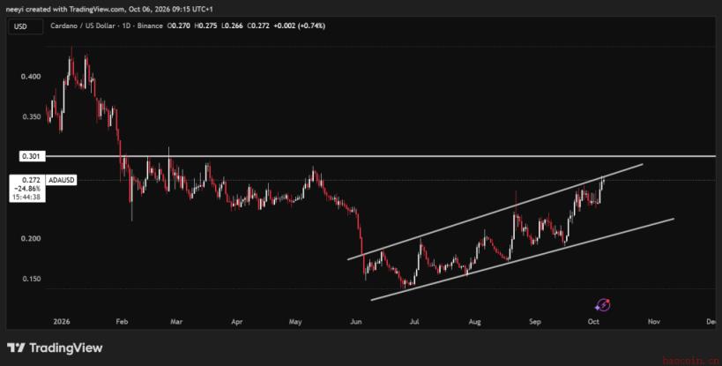
Task: Click the 0.350 price axis label
Action: [30, 117]
